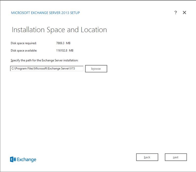Click the 7869.3 required space value
This screenshot has height=172, width=196.
pos(61,43)
